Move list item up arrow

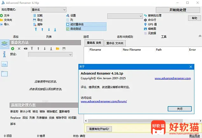tap(42, 30)
